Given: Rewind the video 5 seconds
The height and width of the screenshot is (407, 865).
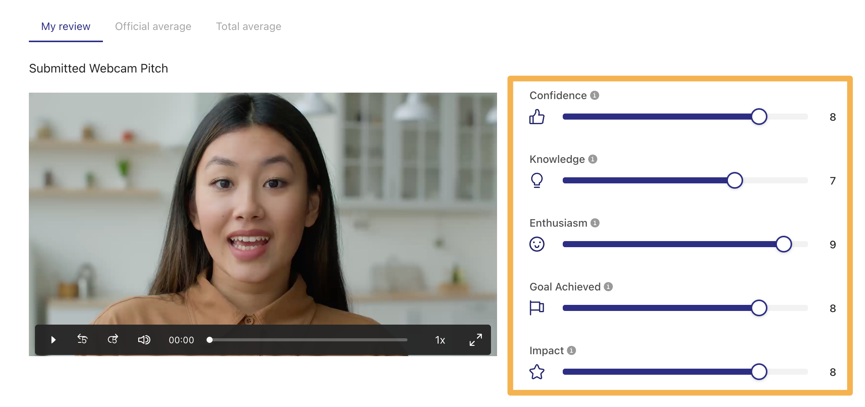Looking at the screenshot, I should [82, 339].
